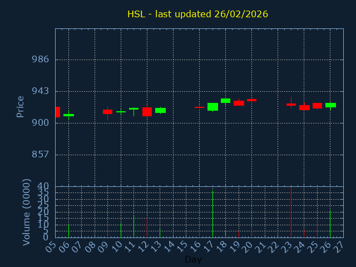Image resolution: width=356 pixels, height=267 pixels.
Task: Click the chart title HSL last updated
Action: coord(197,14)
